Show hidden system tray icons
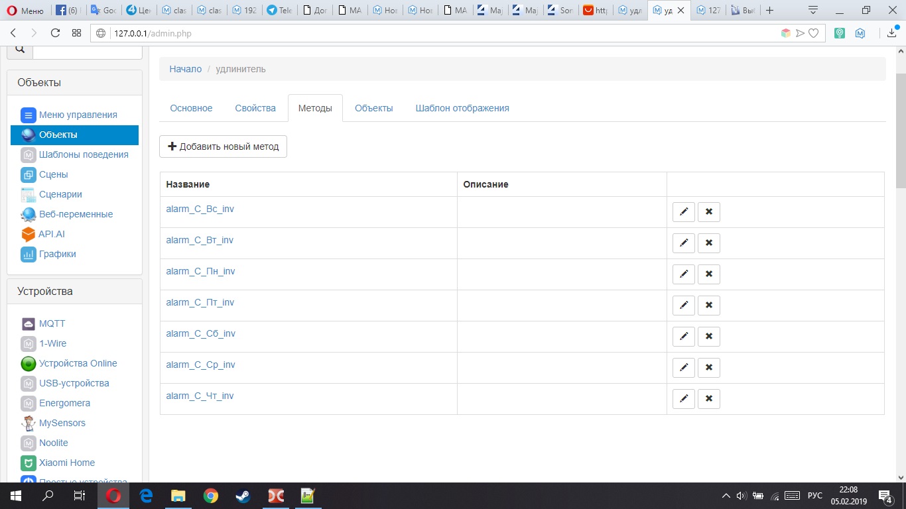The image size is (906, 509). click(x=727, y=496)
